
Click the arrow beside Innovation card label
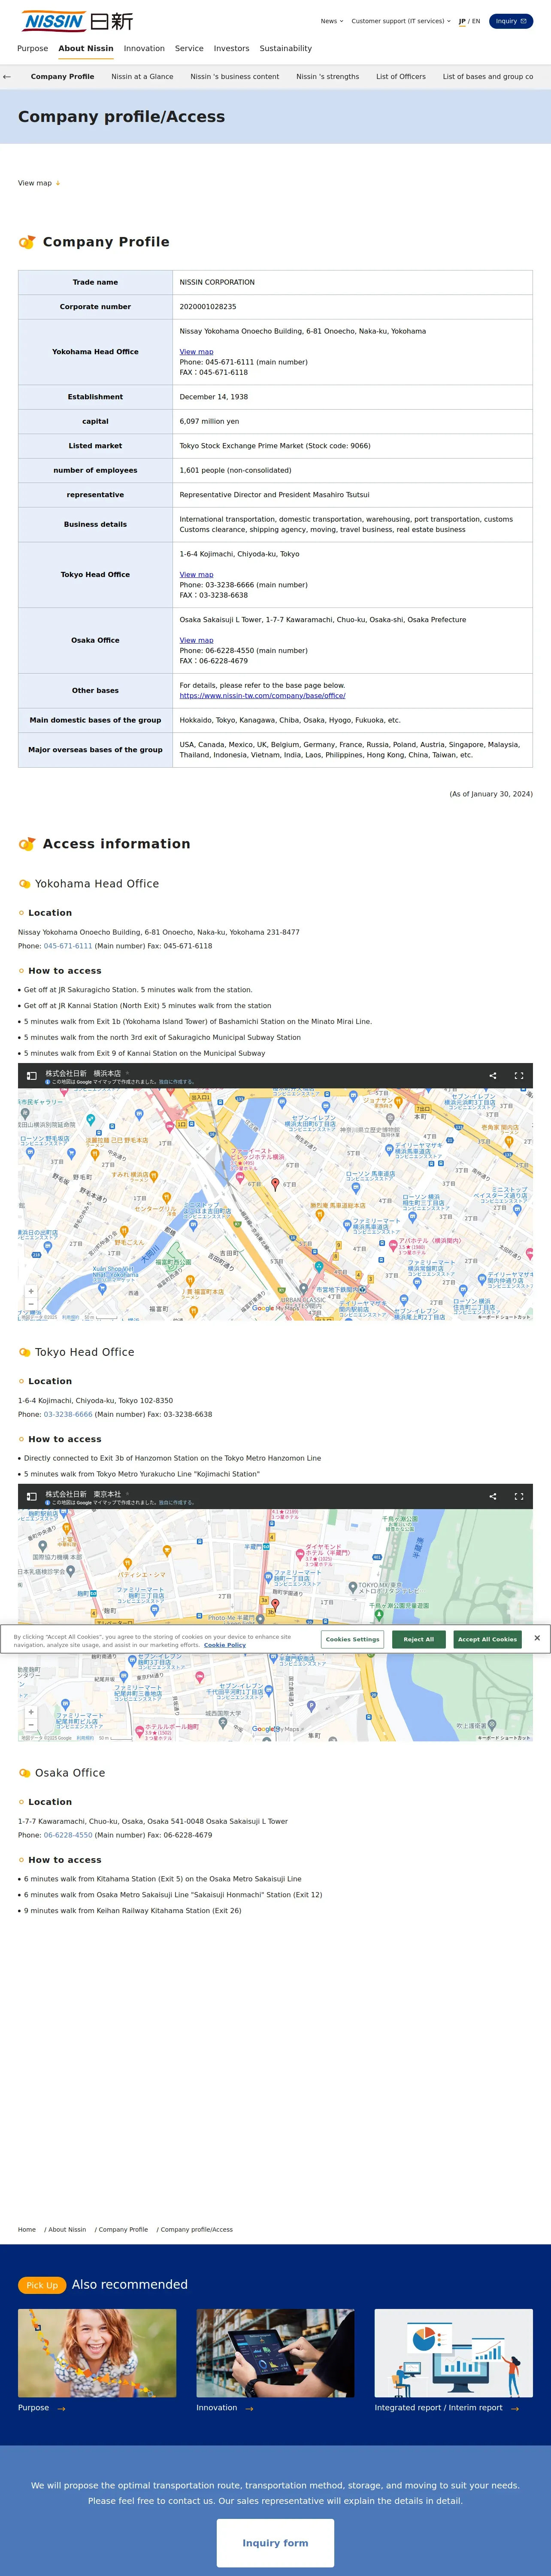(249, 2408)
